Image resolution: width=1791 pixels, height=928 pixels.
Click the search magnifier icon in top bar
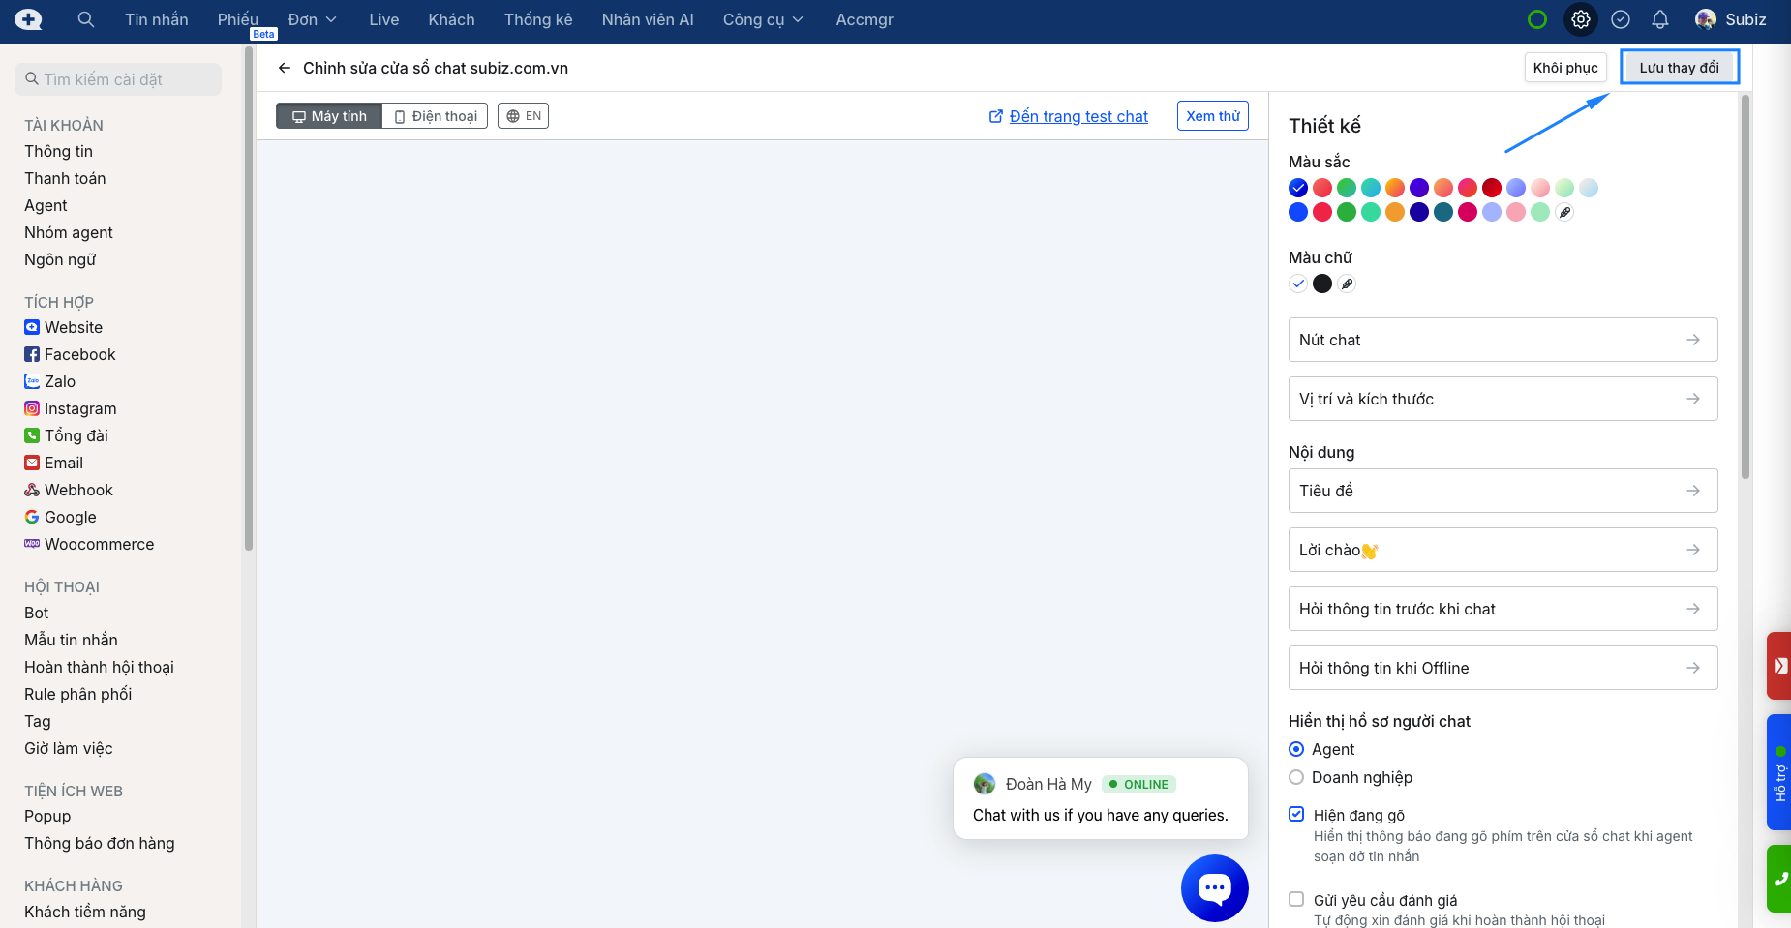86,19
